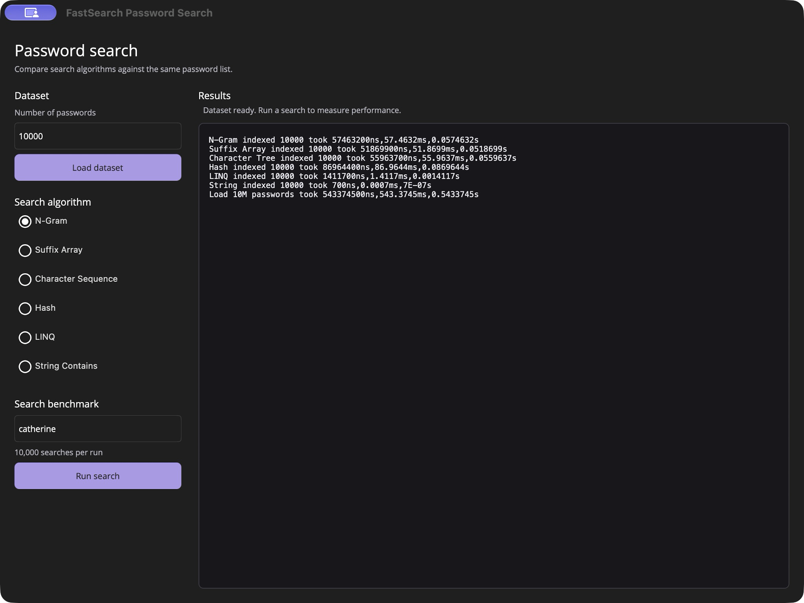The width and height of the screenshot is (804, 603).
Task: Click the Compare search algorithms subtitle
Action: (x=123, y=69)
